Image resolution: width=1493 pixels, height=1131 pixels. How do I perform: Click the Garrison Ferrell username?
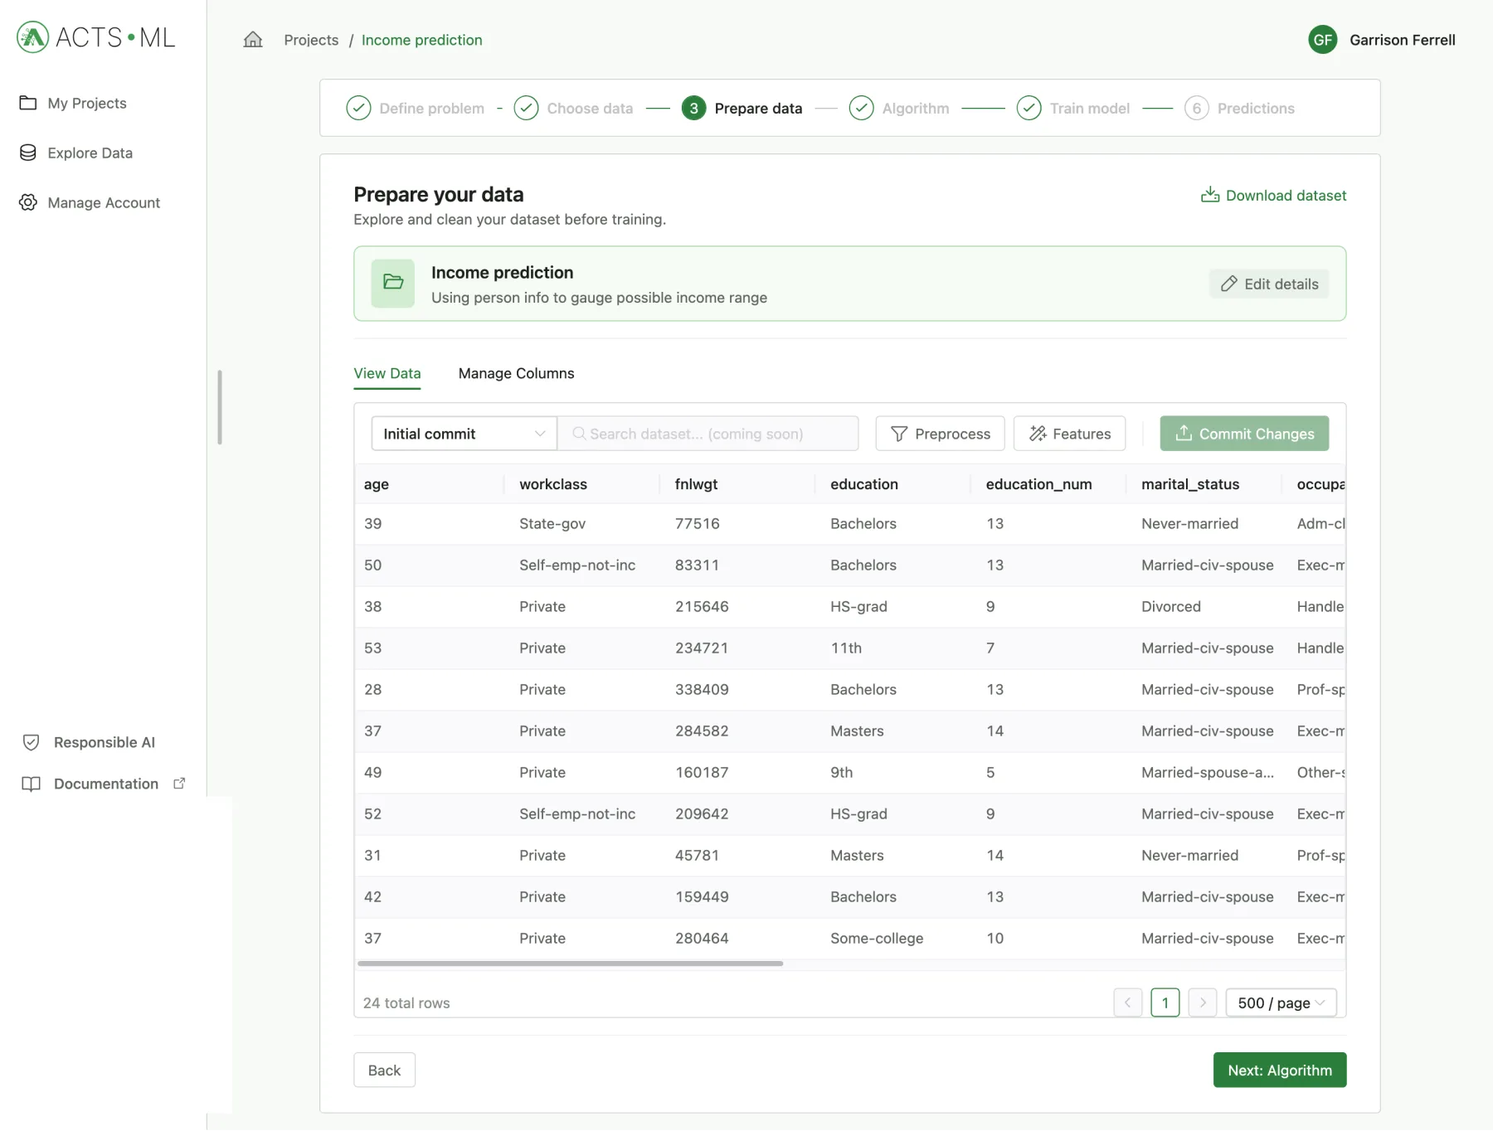click(x=1402, y=40)
